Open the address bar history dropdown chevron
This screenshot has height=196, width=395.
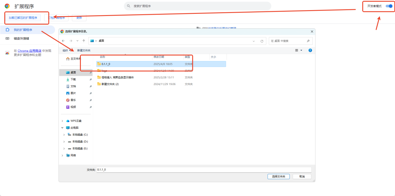point(254,41)
